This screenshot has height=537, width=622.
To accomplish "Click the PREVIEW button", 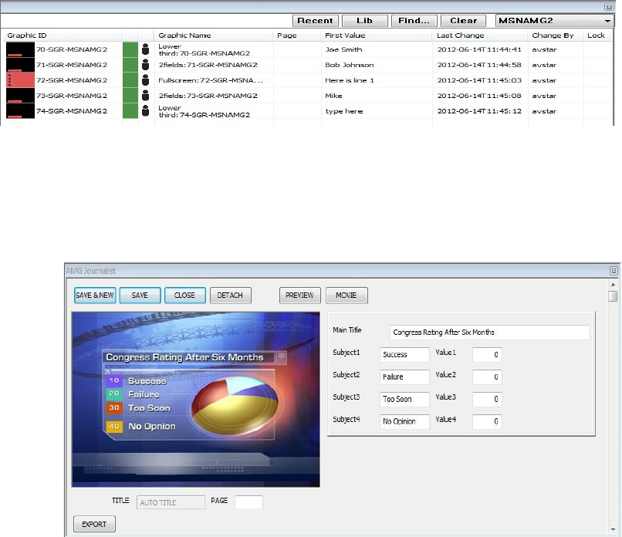I will (299, 296).
